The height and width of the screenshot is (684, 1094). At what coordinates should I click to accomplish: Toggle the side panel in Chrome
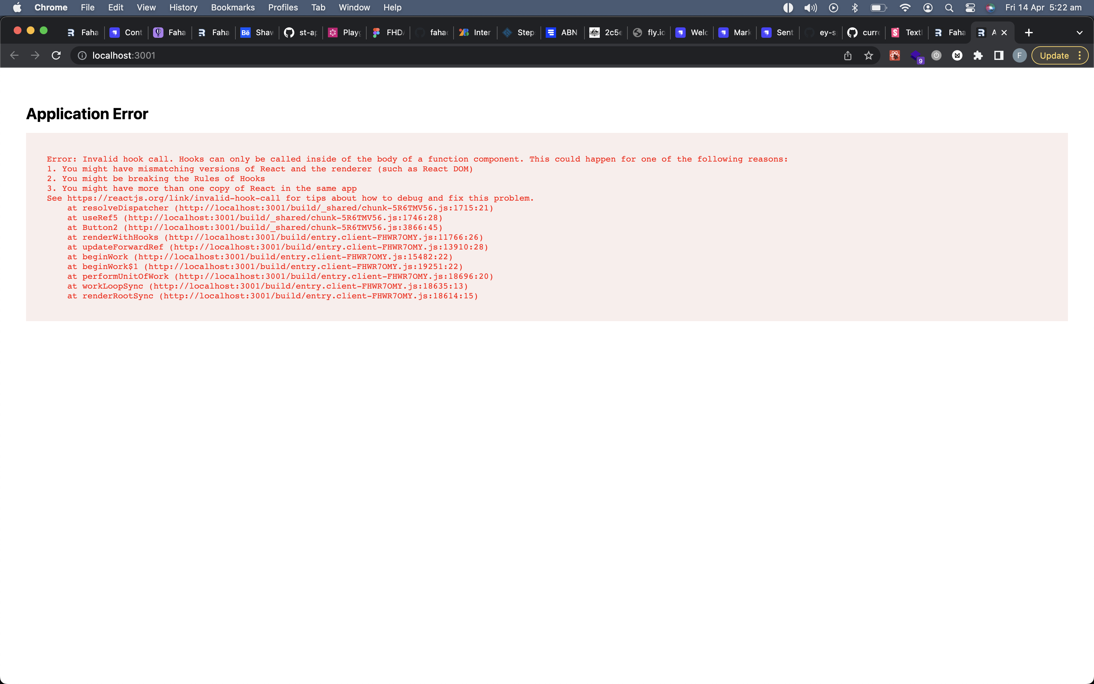coord(999,55)
